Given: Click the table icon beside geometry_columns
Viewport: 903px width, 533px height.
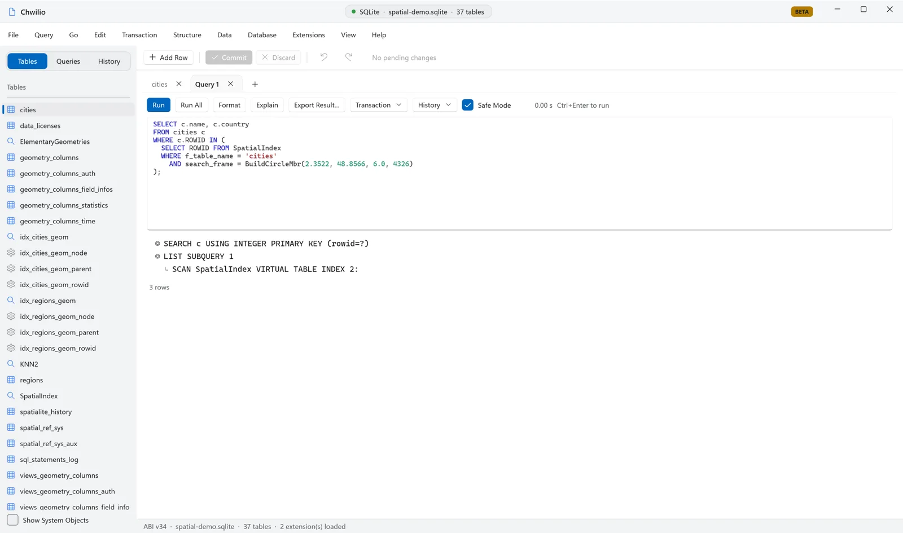Looking at the screenshot, I should click(x=11, y=157).
